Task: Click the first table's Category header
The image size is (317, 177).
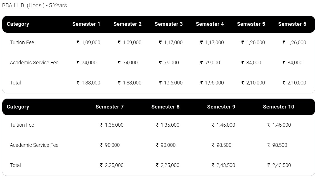Action: click(x=18, y=24)
